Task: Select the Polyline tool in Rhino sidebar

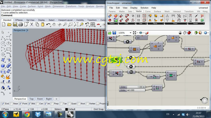Action: (x=3, y=38)
